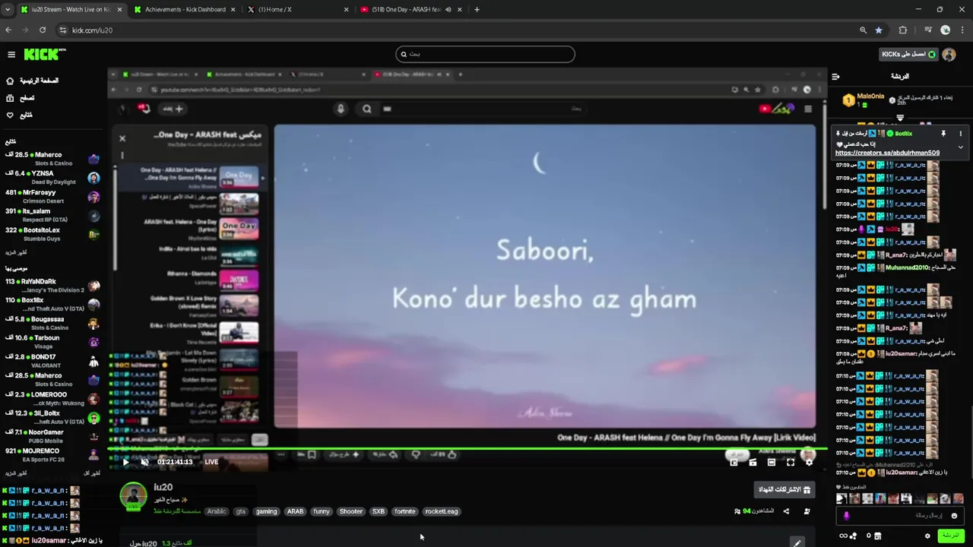Open pinned message options three-dot menu
Image resolution: width=973 pixels, height=547 pixels.
point(960,134)
